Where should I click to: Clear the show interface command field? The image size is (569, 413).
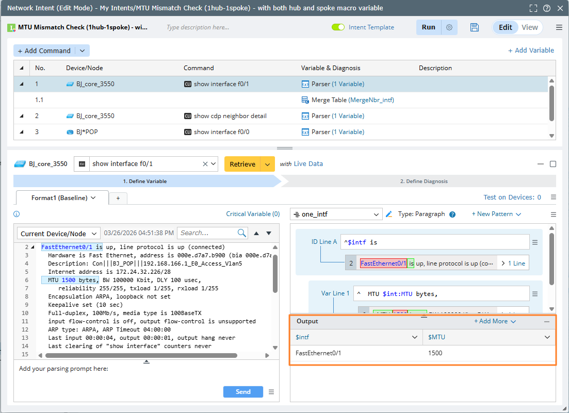tap(205, 164)
